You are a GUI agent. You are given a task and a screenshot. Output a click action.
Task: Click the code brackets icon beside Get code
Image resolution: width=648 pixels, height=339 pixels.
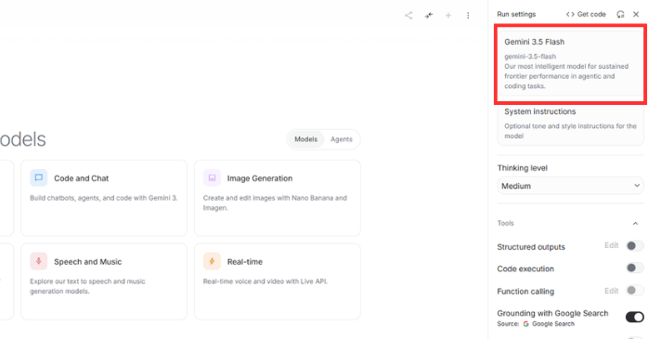point(570,15)
